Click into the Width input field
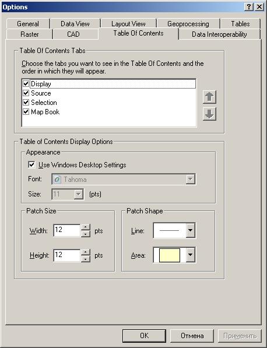The width and height of the screenshot is (267, 348). [x=67, y=230]
